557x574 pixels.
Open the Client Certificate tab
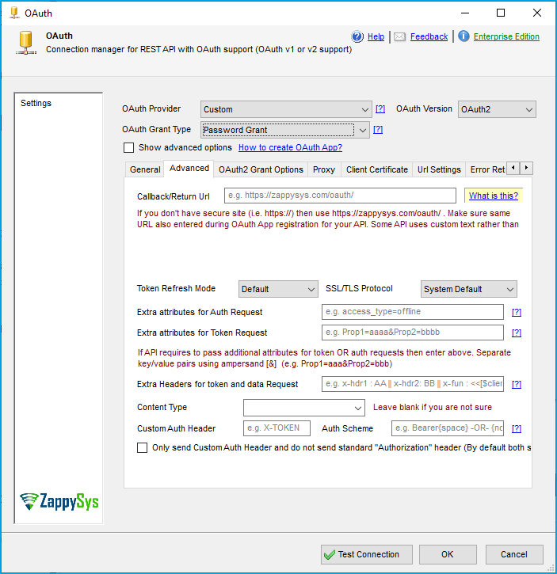(377, 169)
